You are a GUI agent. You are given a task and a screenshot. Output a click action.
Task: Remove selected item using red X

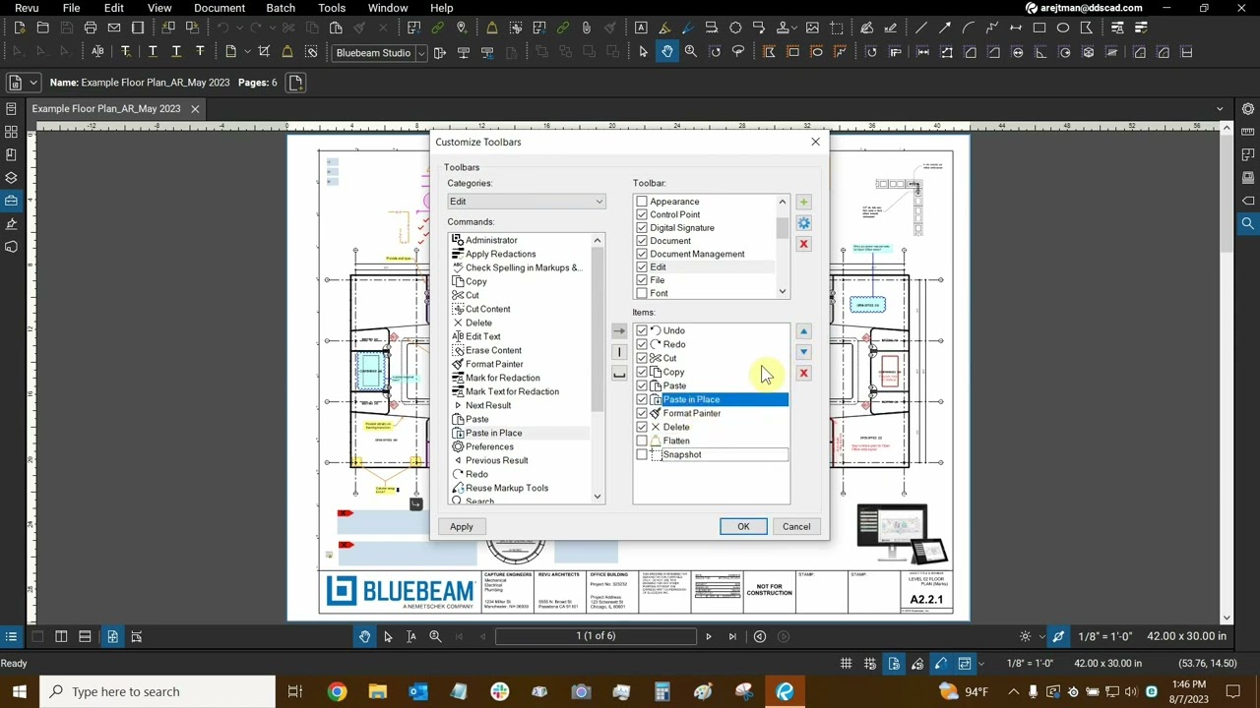pos(803,374)
